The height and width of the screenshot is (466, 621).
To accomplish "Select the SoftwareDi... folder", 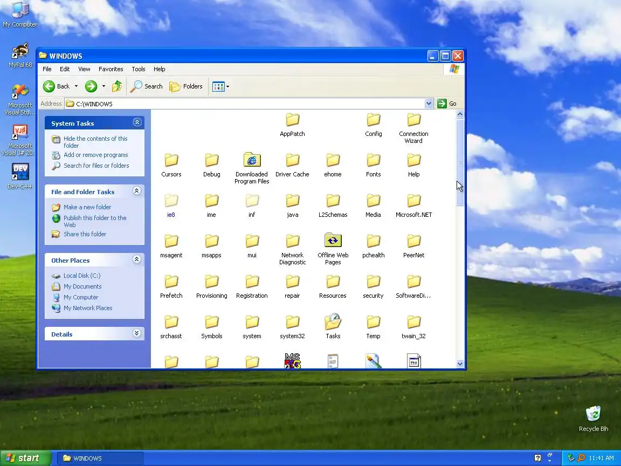I will click(413, 286).
